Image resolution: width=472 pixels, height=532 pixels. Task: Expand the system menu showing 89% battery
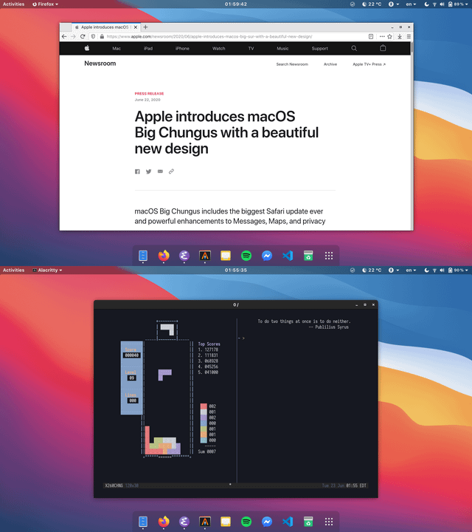446,4
